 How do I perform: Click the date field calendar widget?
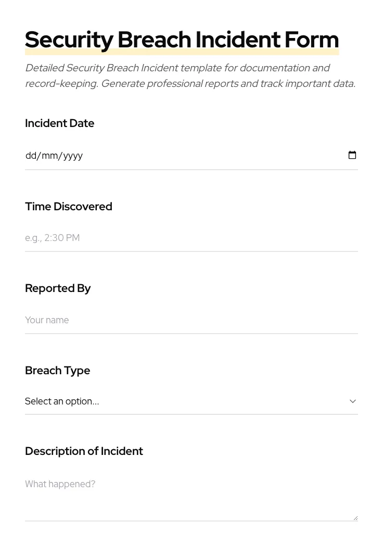click(x=352, y=155)
